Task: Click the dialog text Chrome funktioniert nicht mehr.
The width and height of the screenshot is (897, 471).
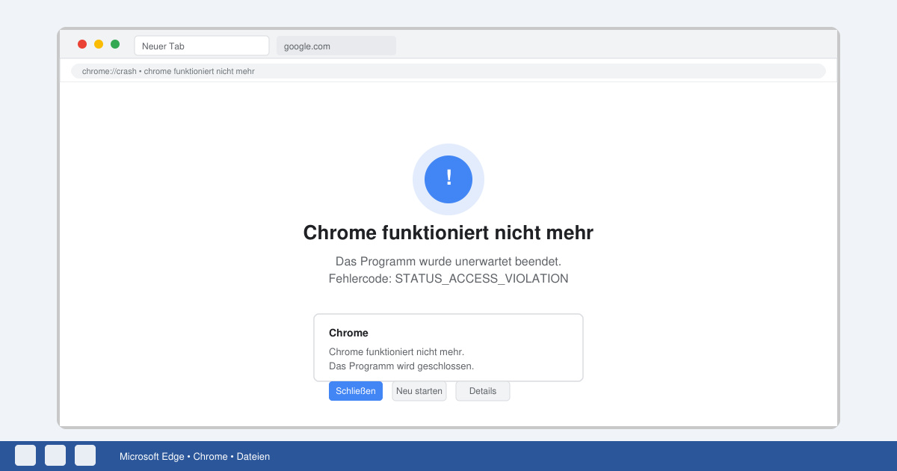Action: point(396,351)
